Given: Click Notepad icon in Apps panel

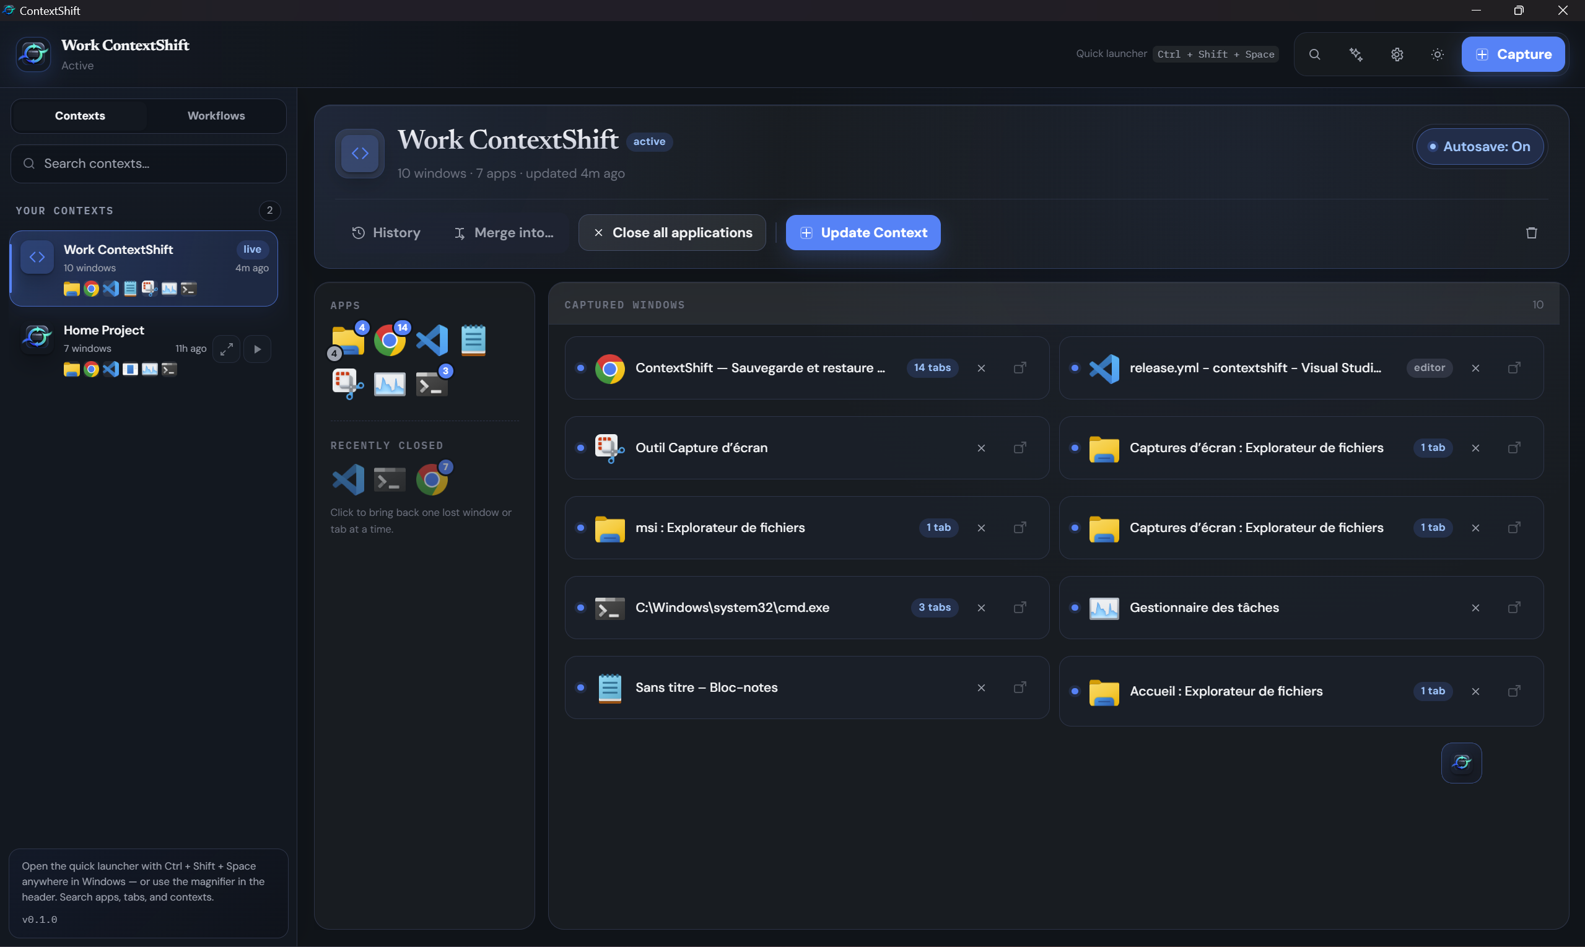Looking at the screenshot, I should [473, 340].
